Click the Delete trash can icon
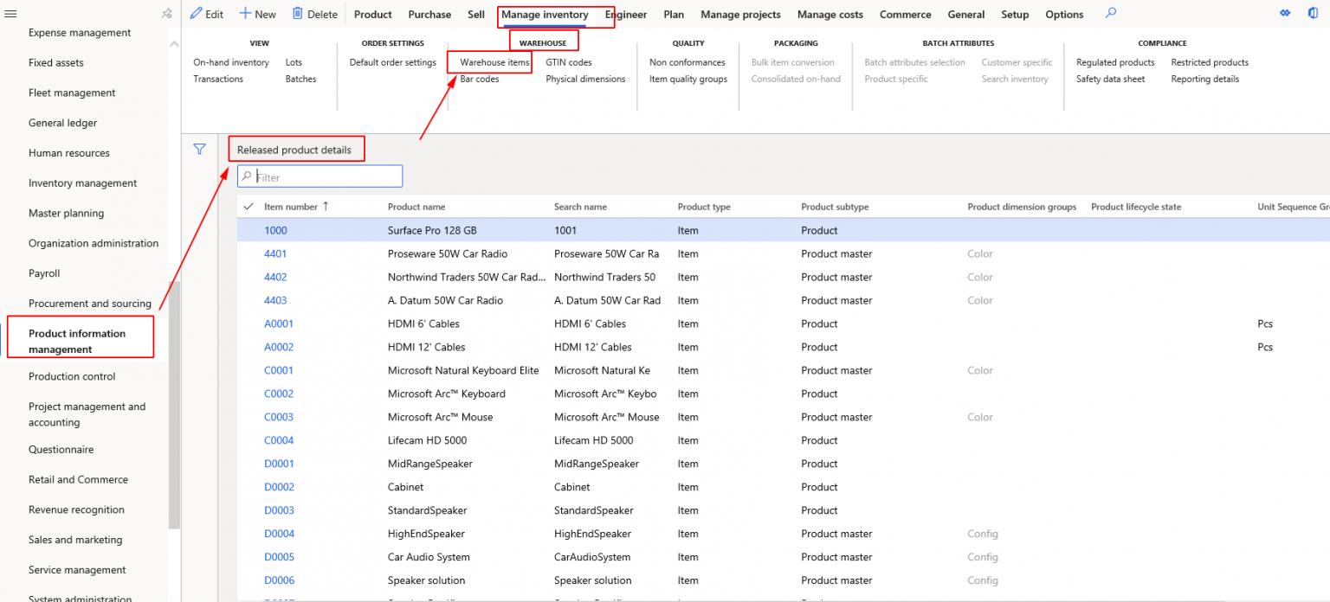Image resolution: width=1330 pixels, height=602 pixels. click(x=298, y=14)
